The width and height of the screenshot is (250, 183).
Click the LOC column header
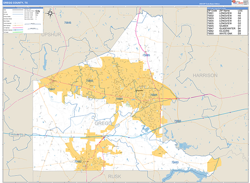click(x=240, y=11)
